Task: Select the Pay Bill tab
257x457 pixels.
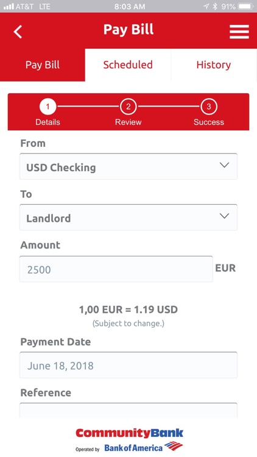Action: pyautogui.click(x=43, y=65)
